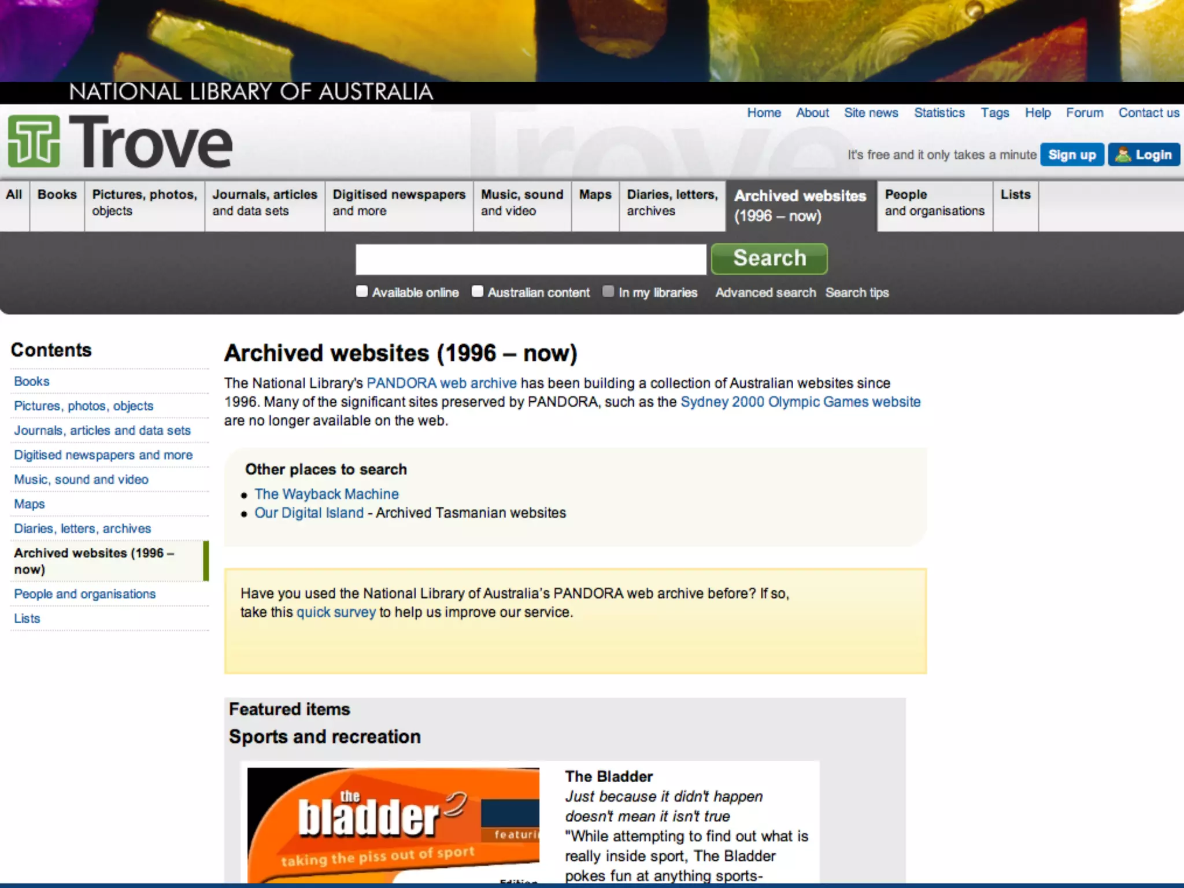Viewport: 1184px width, 888px height.
Task: Open the Advanced search link
Action: (765, 293)
